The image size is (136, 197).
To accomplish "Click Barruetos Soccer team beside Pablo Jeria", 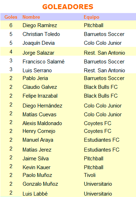I will coord(104,78).
